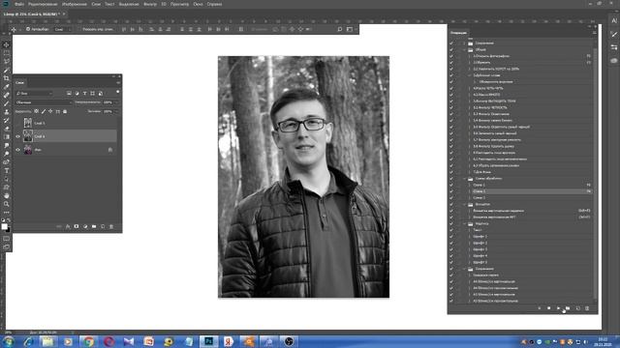Expand the top Сохранение action set
This screenshot has height=348, width=620.
tap(465, 43)
